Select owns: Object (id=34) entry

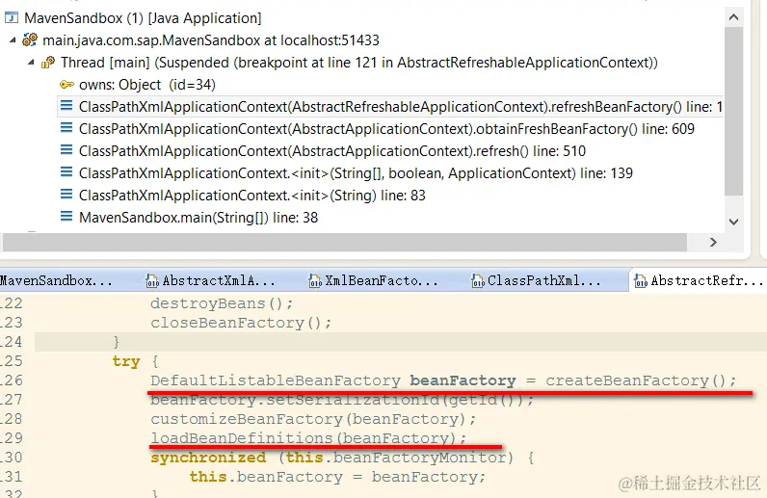tap(147, 85)
